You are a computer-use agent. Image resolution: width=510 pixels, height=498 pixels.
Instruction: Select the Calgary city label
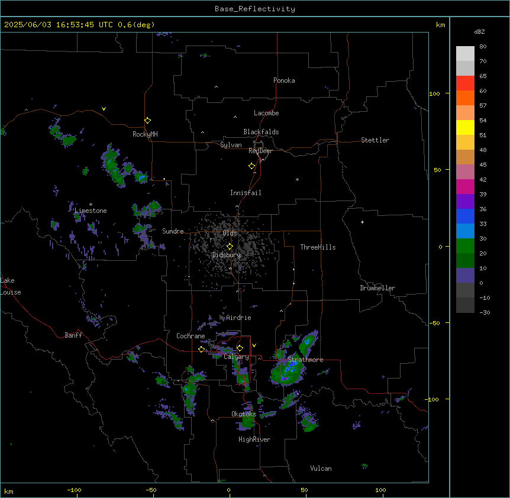tap(236, 357)
